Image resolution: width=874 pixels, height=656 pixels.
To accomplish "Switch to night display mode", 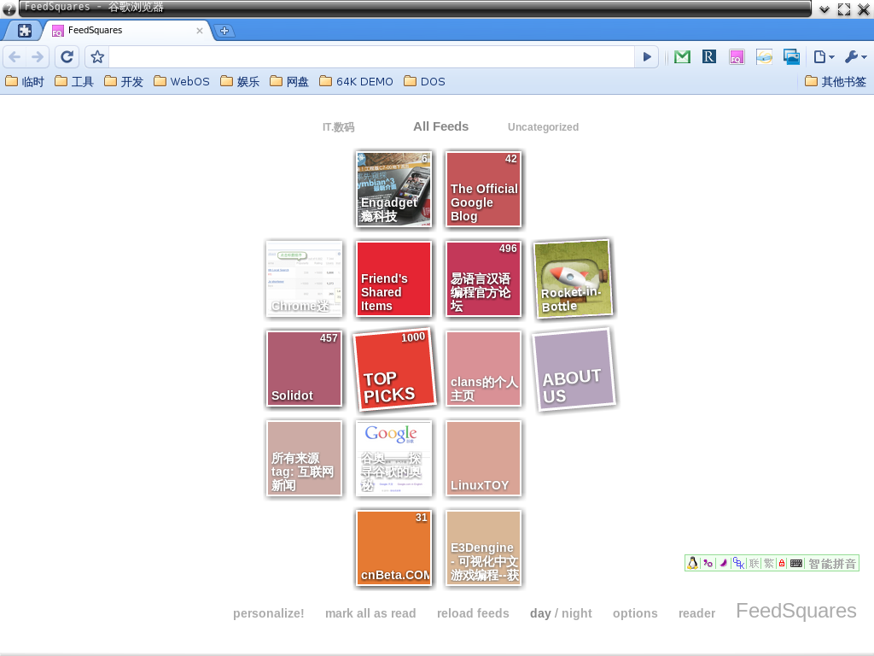I will (577, 613).
